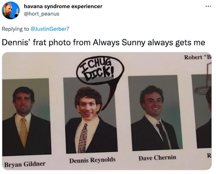Click the portrait above the Dave Chernin caption
This screenshot has height=174, width=216.
click(155, 113)
